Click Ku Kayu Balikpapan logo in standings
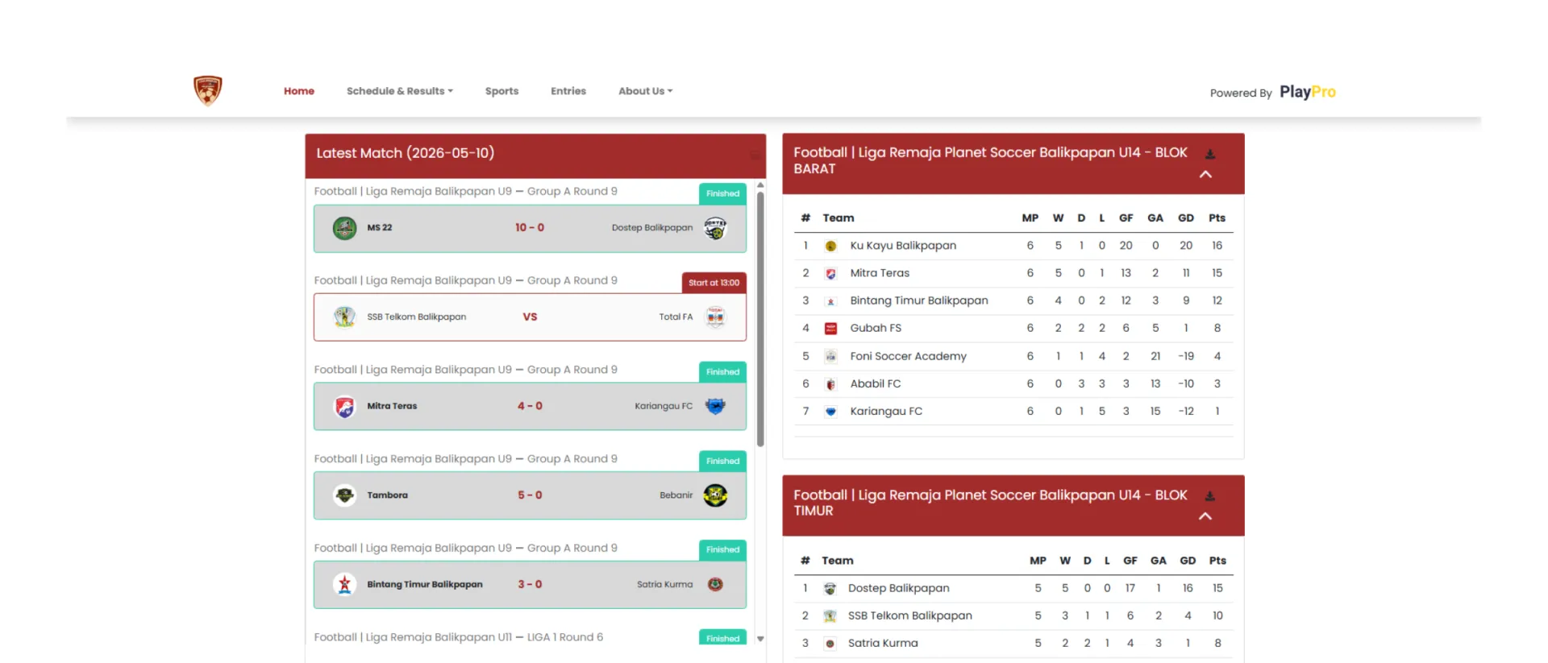Viewport: 1548px width, 663px height. pos(831,247)
